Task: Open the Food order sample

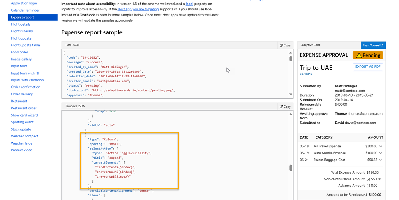Action: pos(20,52)
